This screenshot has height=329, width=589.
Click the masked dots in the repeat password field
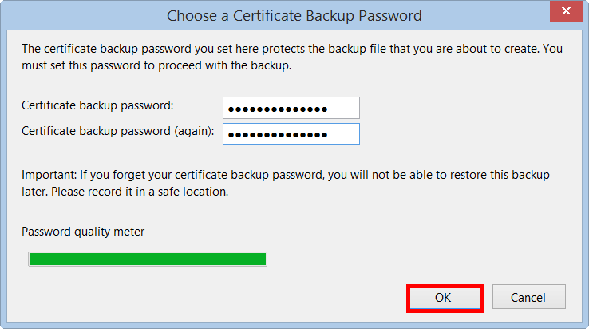(x=277, y=134)
